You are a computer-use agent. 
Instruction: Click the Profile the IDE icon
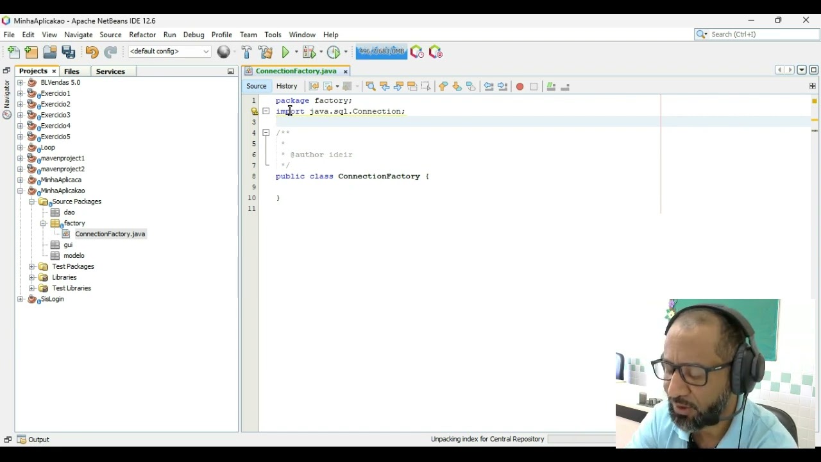coord(417,52)
